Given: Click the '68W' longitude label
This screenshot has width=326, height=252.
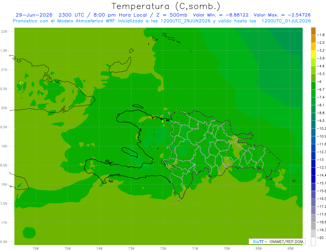Looking at the screenshot, I should (x=290, y=249).
